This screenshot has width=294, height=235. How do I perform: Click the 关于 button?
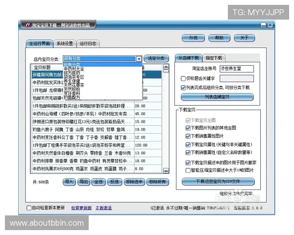pos(245,38)
